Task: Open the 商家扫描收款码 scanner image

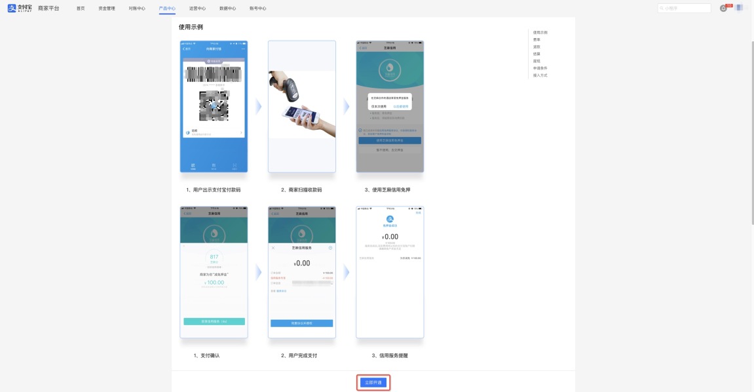Action: click(302, 106)
